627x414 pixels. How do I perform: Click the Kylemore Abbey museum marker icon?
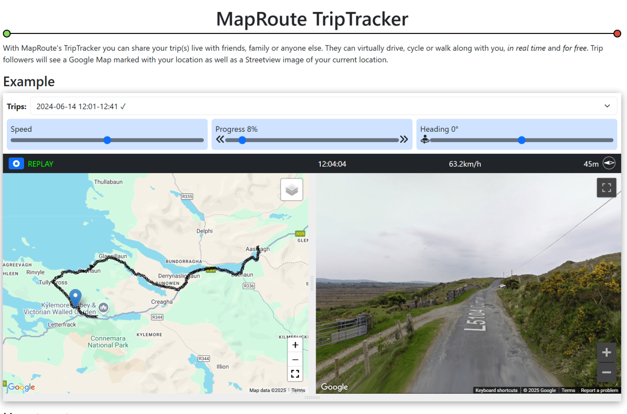click(x=103, y=306)
